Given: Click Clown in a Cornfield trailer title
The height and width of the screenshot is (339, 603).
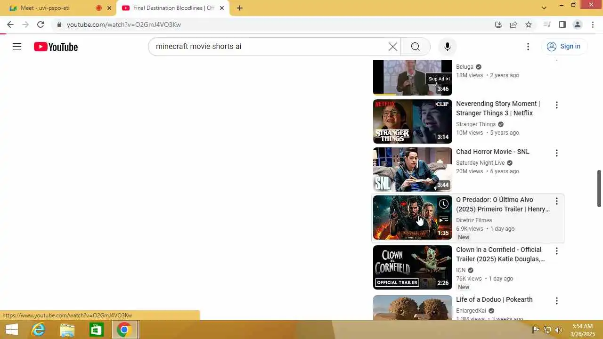Looking at the screenshot, I should [500, 254].
